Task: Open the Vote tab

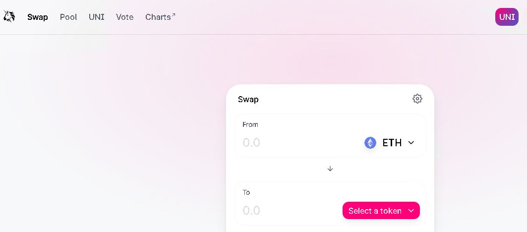Action: 125,17
